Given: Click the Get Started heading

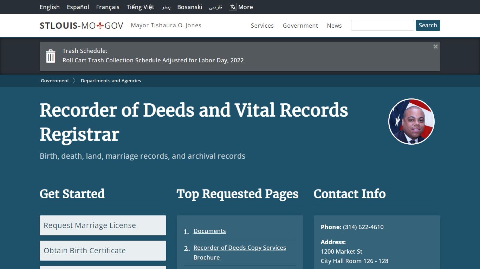Looking at the screenshot, I should point(72,194).
